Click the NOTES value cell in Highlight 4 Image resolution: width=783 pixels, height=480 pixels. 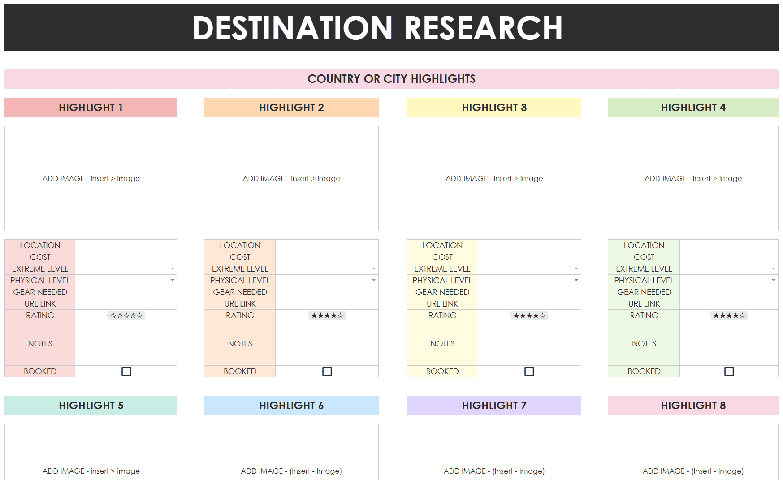click(x=729, y=343)
